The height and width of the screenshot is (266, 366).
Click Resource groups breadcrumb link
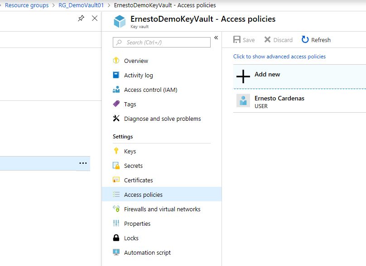[27, 5]
